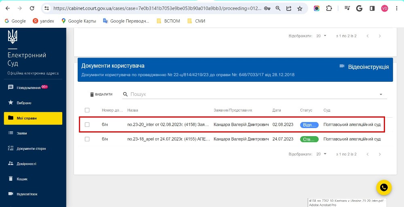Click the date 24.07.2023 cell
This screenshot has width=404, height=207.
pyautogui.click(x=283, y=139)
